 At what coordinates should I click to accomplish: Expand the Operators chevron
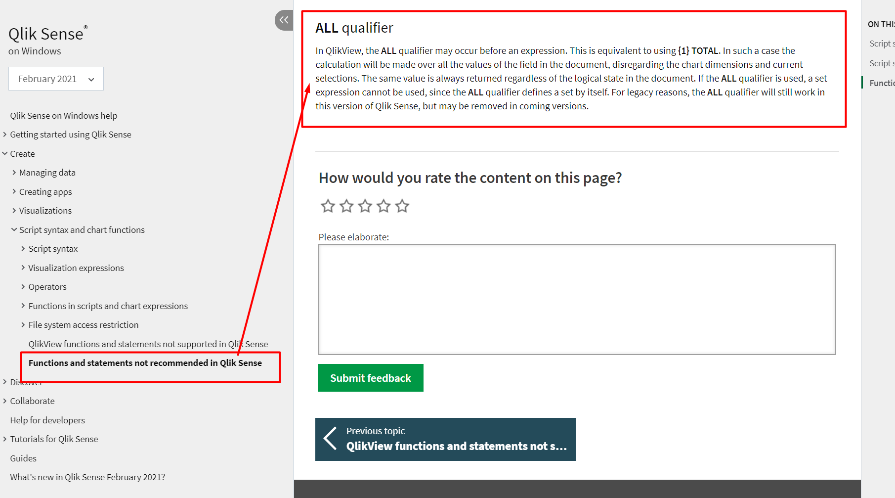23,286
